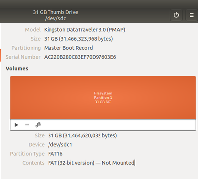Click serial number AC220B280C83EF70D97603E6
This screenshot has height=179, width=198.
[80, 57]
